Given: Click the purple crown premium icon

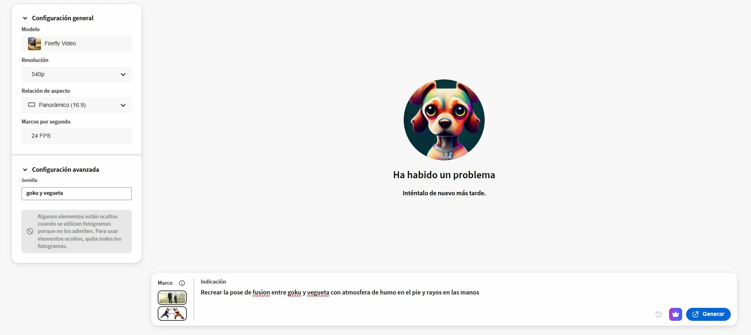Looking at the screenshot, I should (x=676, y=314).
